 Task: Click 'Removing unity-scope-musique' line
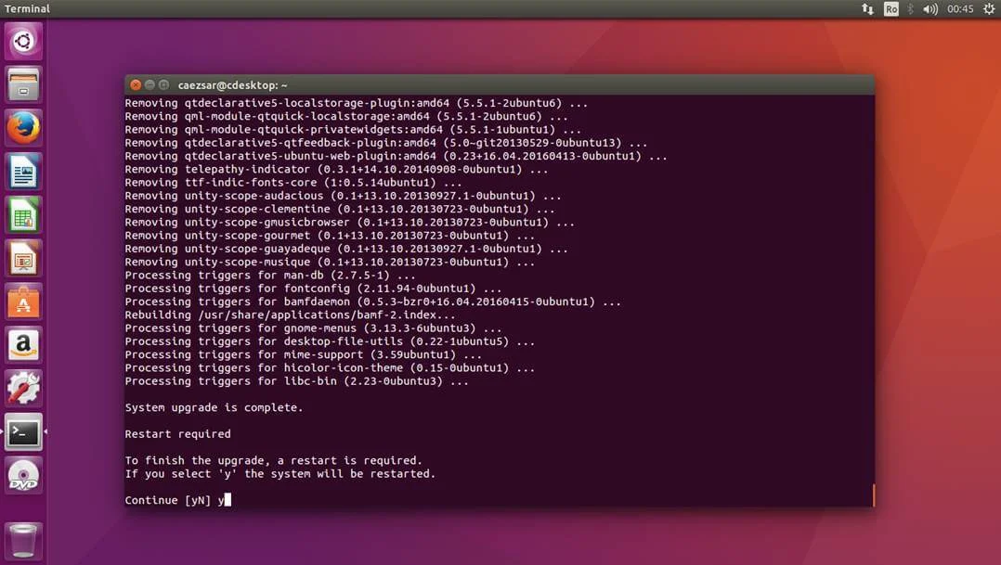[x=330, y=263]
